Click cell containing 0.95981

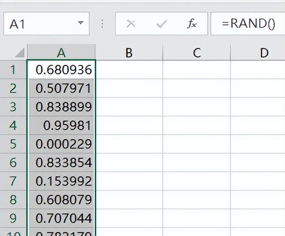(x=61, y=125)
